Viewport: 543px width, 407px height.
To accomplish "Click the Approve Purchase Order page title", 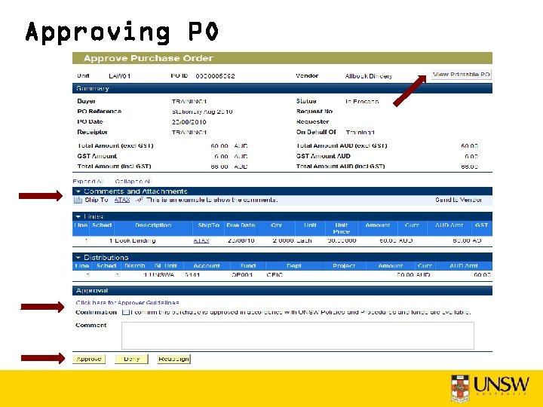I will click(149, 58).
